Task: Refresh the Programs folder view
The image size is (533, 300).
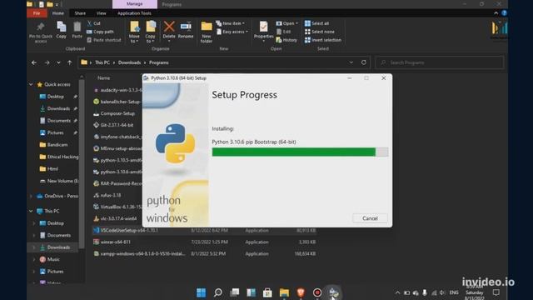Action: click(364, 62)
